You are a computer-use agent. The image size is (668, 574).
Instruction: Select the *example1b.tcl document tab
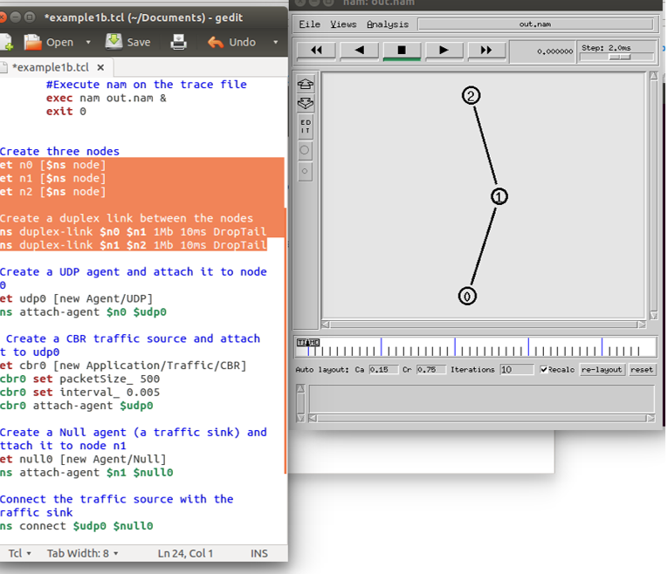pyautogui.click(x=51, y=67)
